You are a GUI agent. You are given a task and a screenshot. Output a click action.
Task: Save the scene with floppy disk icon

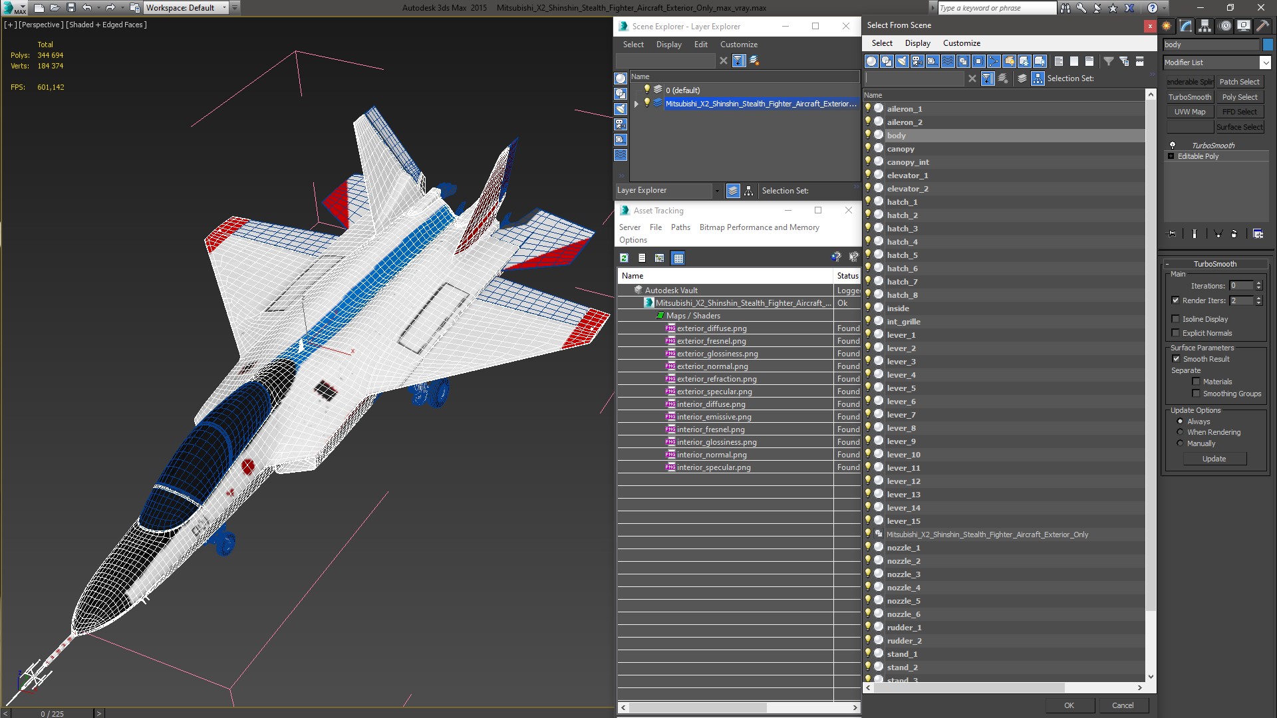(71, 8)
